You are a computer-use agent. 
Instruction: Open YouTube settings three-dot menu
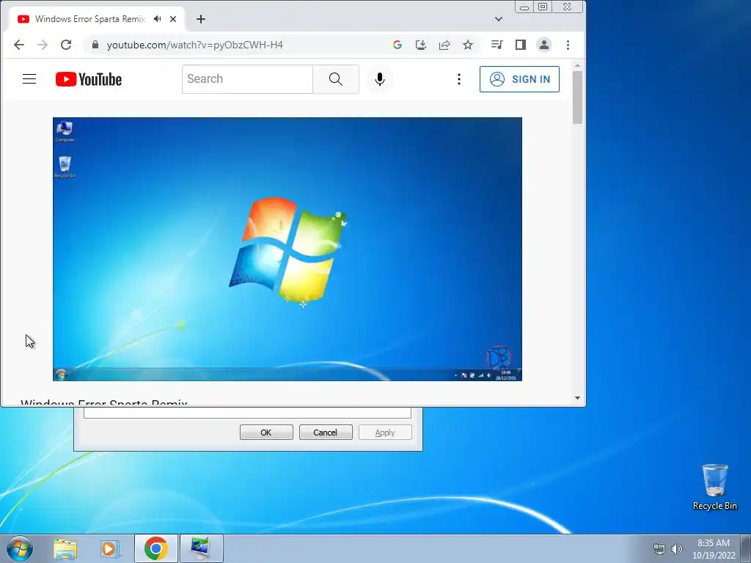point(459,79)
